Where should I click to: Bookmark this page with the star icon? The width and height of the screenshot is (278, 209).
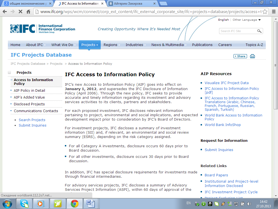point(265,12)
